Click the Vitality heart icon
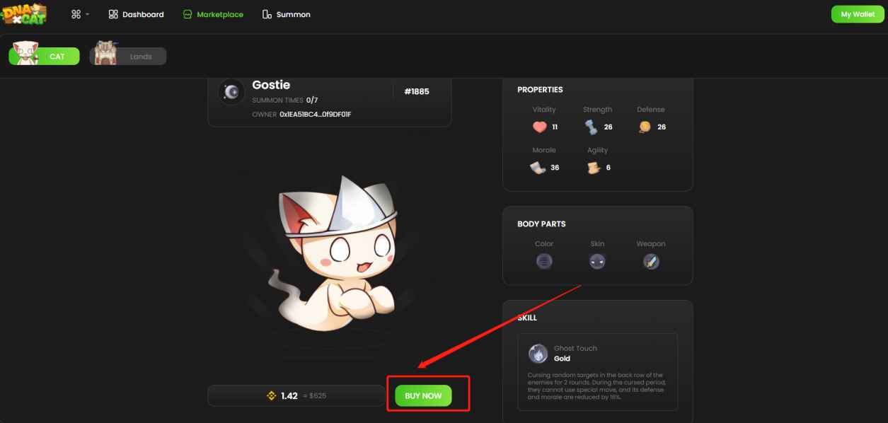 tap(540, 127)
